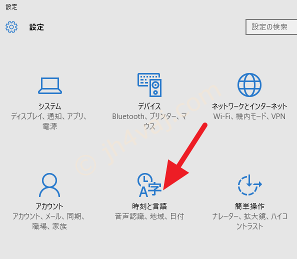Click the 簡単操作 dashed clock icon
297x259 pixels.
[249, 184]
